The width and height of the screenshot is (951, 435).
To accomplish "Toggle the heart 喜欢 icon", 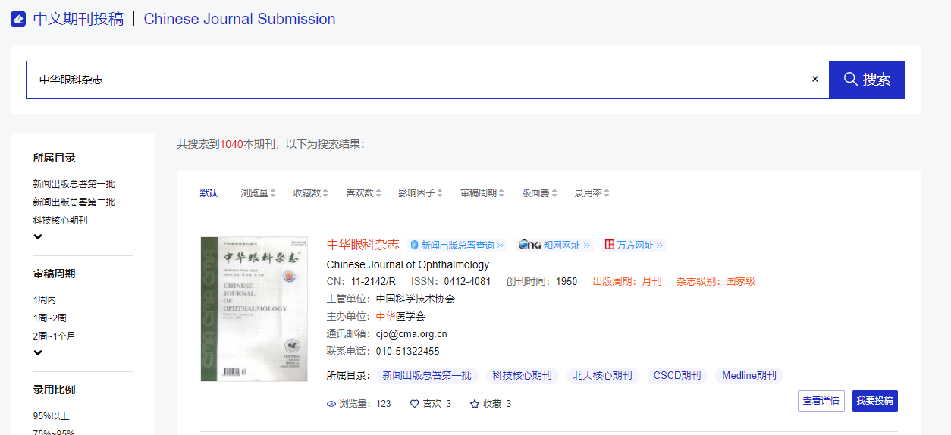I will tap(414, 404).
